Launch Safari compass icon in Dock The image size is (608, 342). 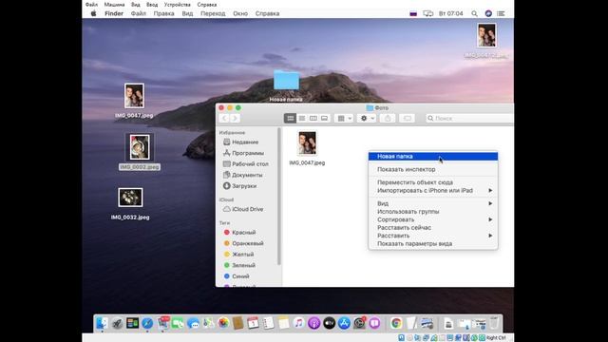[x=147, y=323]
